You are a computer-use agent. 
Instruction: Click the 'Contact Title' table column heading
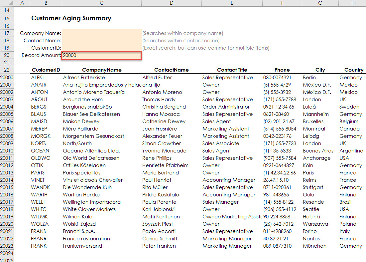coord(232,70)
